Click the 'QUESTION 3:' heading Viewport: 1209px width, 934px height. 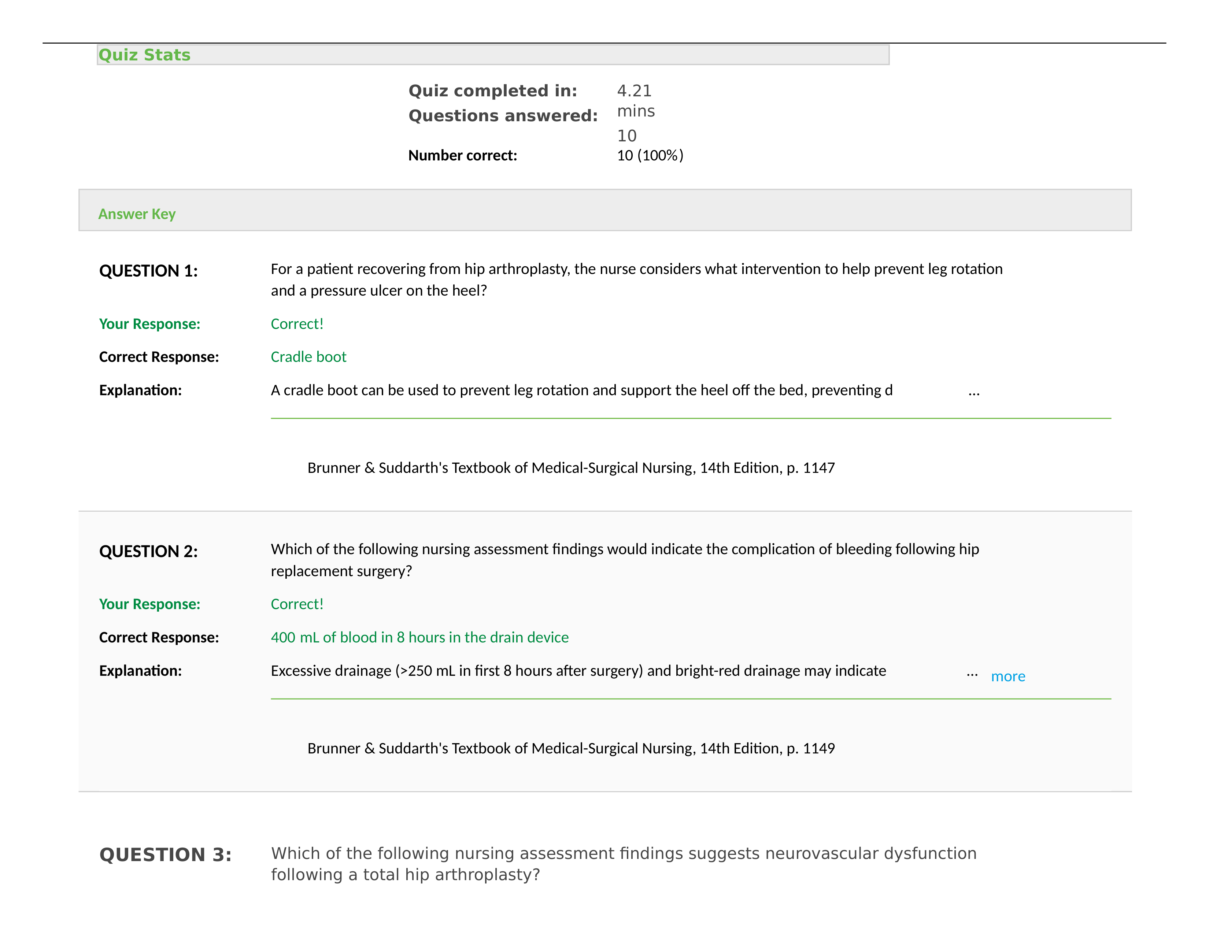click(166, 855)
